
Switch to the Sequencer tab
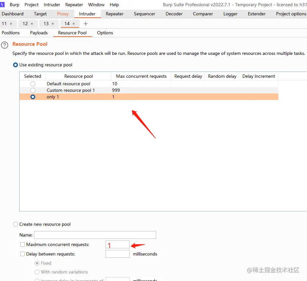pos(144,14)
